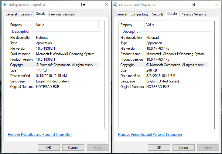Select Product name row in right window
The image size is (222, 154).
[x=164, y=54]
